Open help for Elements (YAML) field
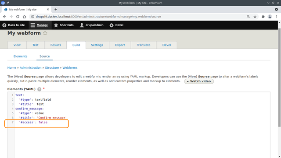281x158 pixels. (39, 89)
